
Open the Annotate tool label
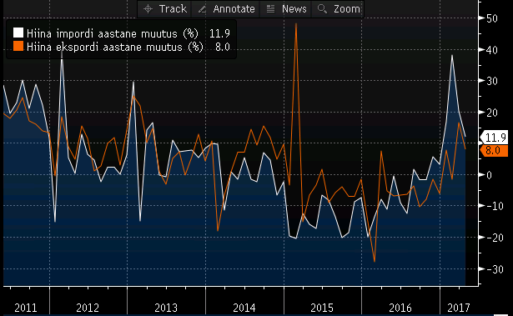(x=234, y=9)
